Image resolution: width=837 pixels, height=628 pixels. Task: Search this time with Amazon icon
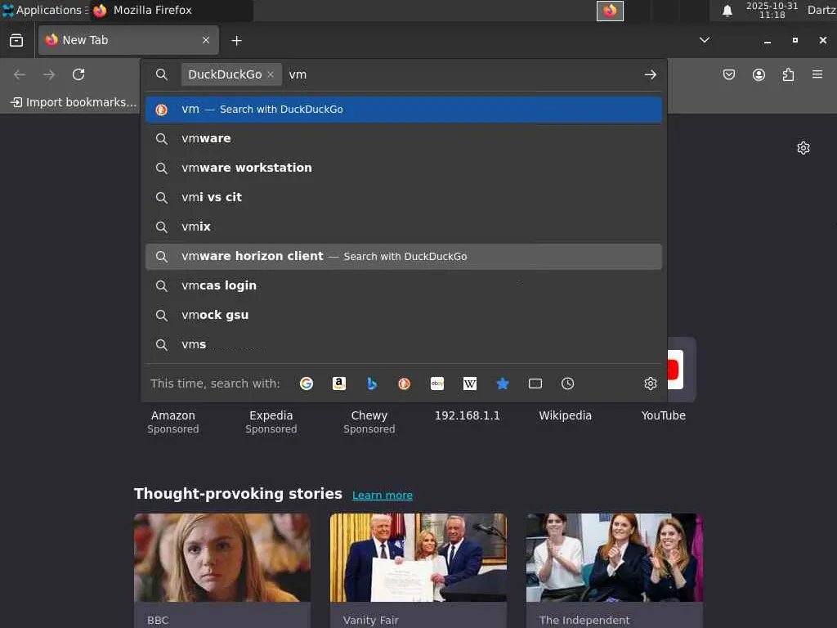[x=339, y=384]
